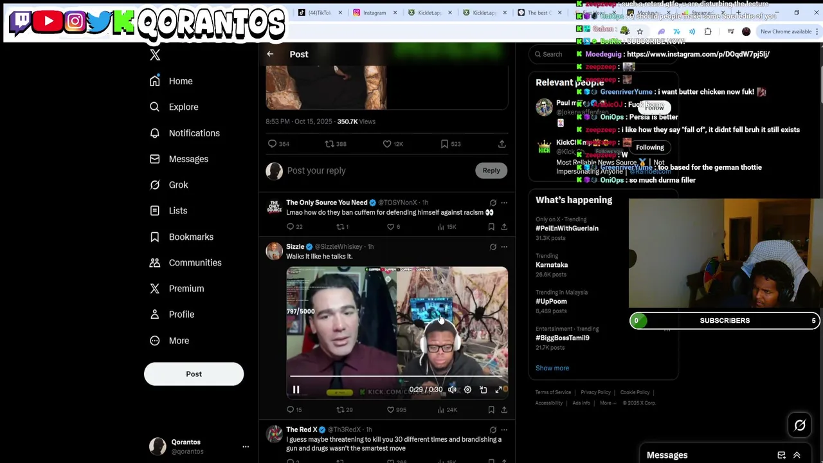823x463 pixels.
Task: Bookmark The Only Source You Need reply
Action: pos(491,226)
